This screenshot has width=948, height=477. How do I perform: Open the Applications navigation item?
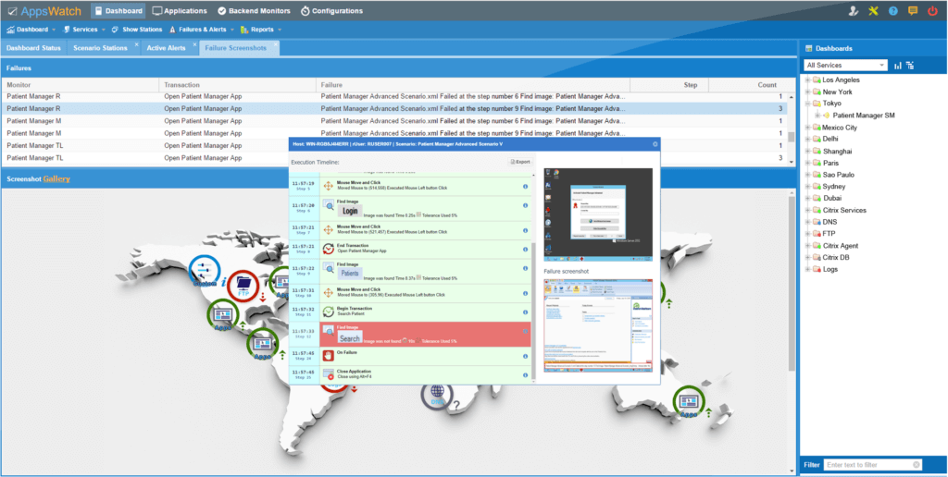[180, 11]
